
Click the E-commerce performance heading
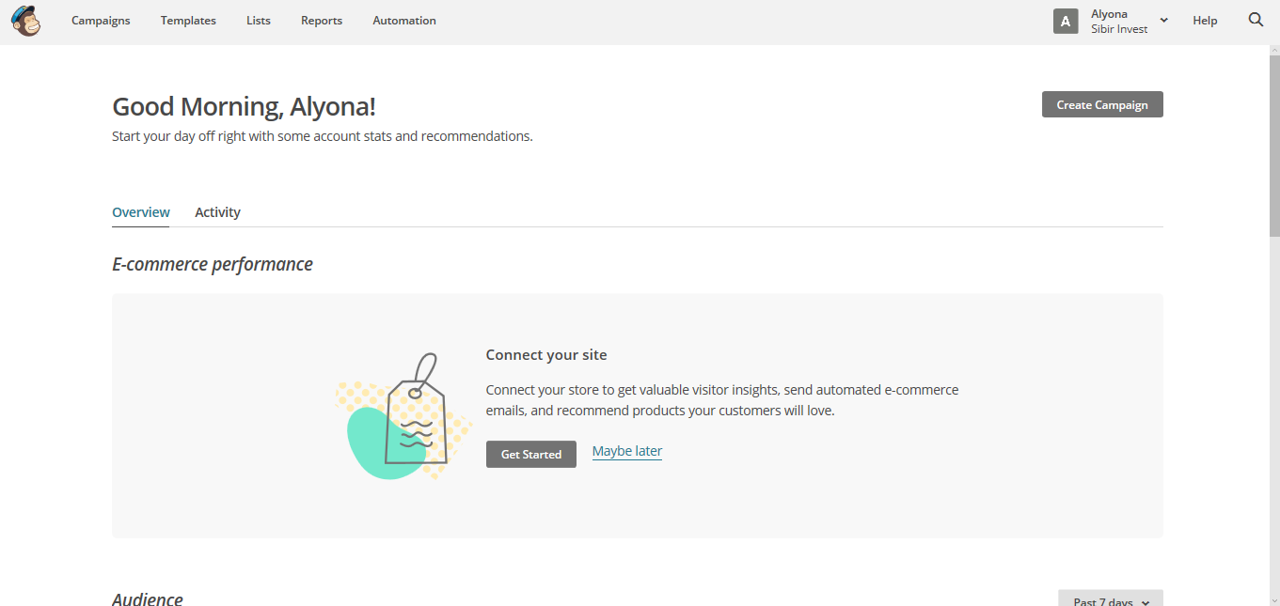click(212, 264)
